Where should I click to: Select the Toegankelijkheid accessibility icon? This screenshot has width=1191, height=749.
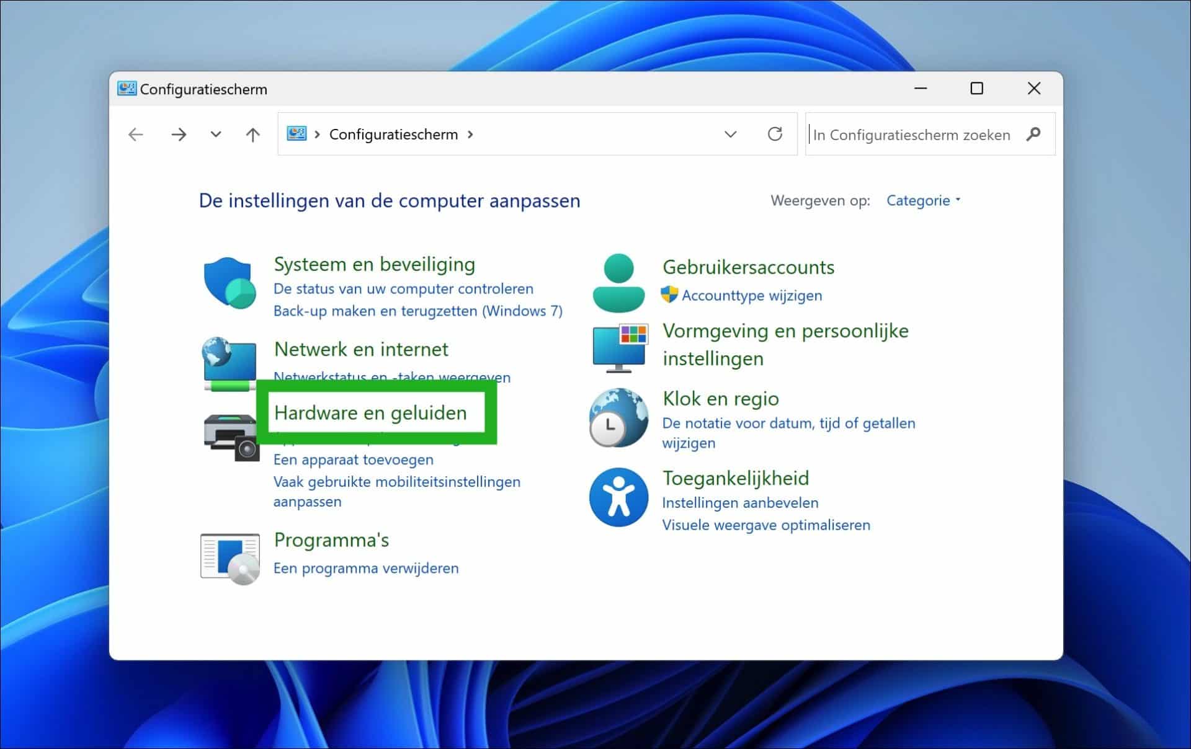(x=617, y=497)
